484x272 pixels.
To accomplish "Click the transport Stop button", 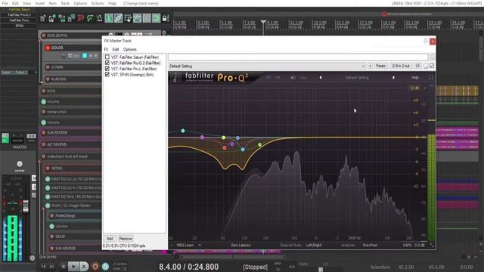I will coord(64,266).
